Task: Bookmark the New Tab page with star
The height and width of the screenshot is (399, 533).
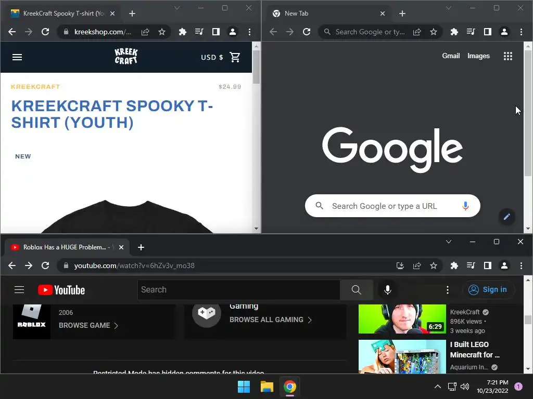Action: click(x=434, y=32)
